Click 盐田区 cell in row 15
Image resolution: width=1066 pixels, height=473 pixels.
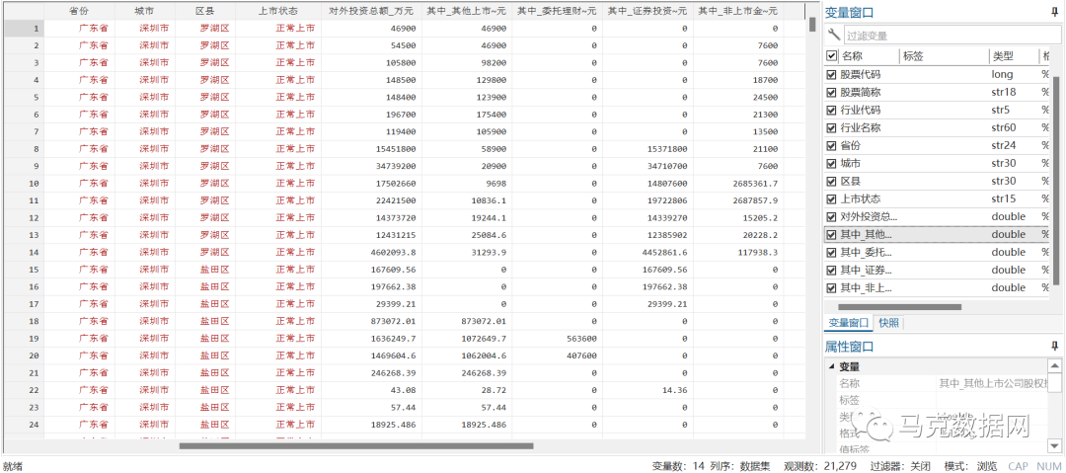pos(205,270)
